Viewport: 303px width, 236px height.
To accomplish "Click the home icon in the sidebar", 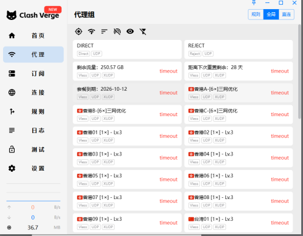I will [x=12, y=36].
